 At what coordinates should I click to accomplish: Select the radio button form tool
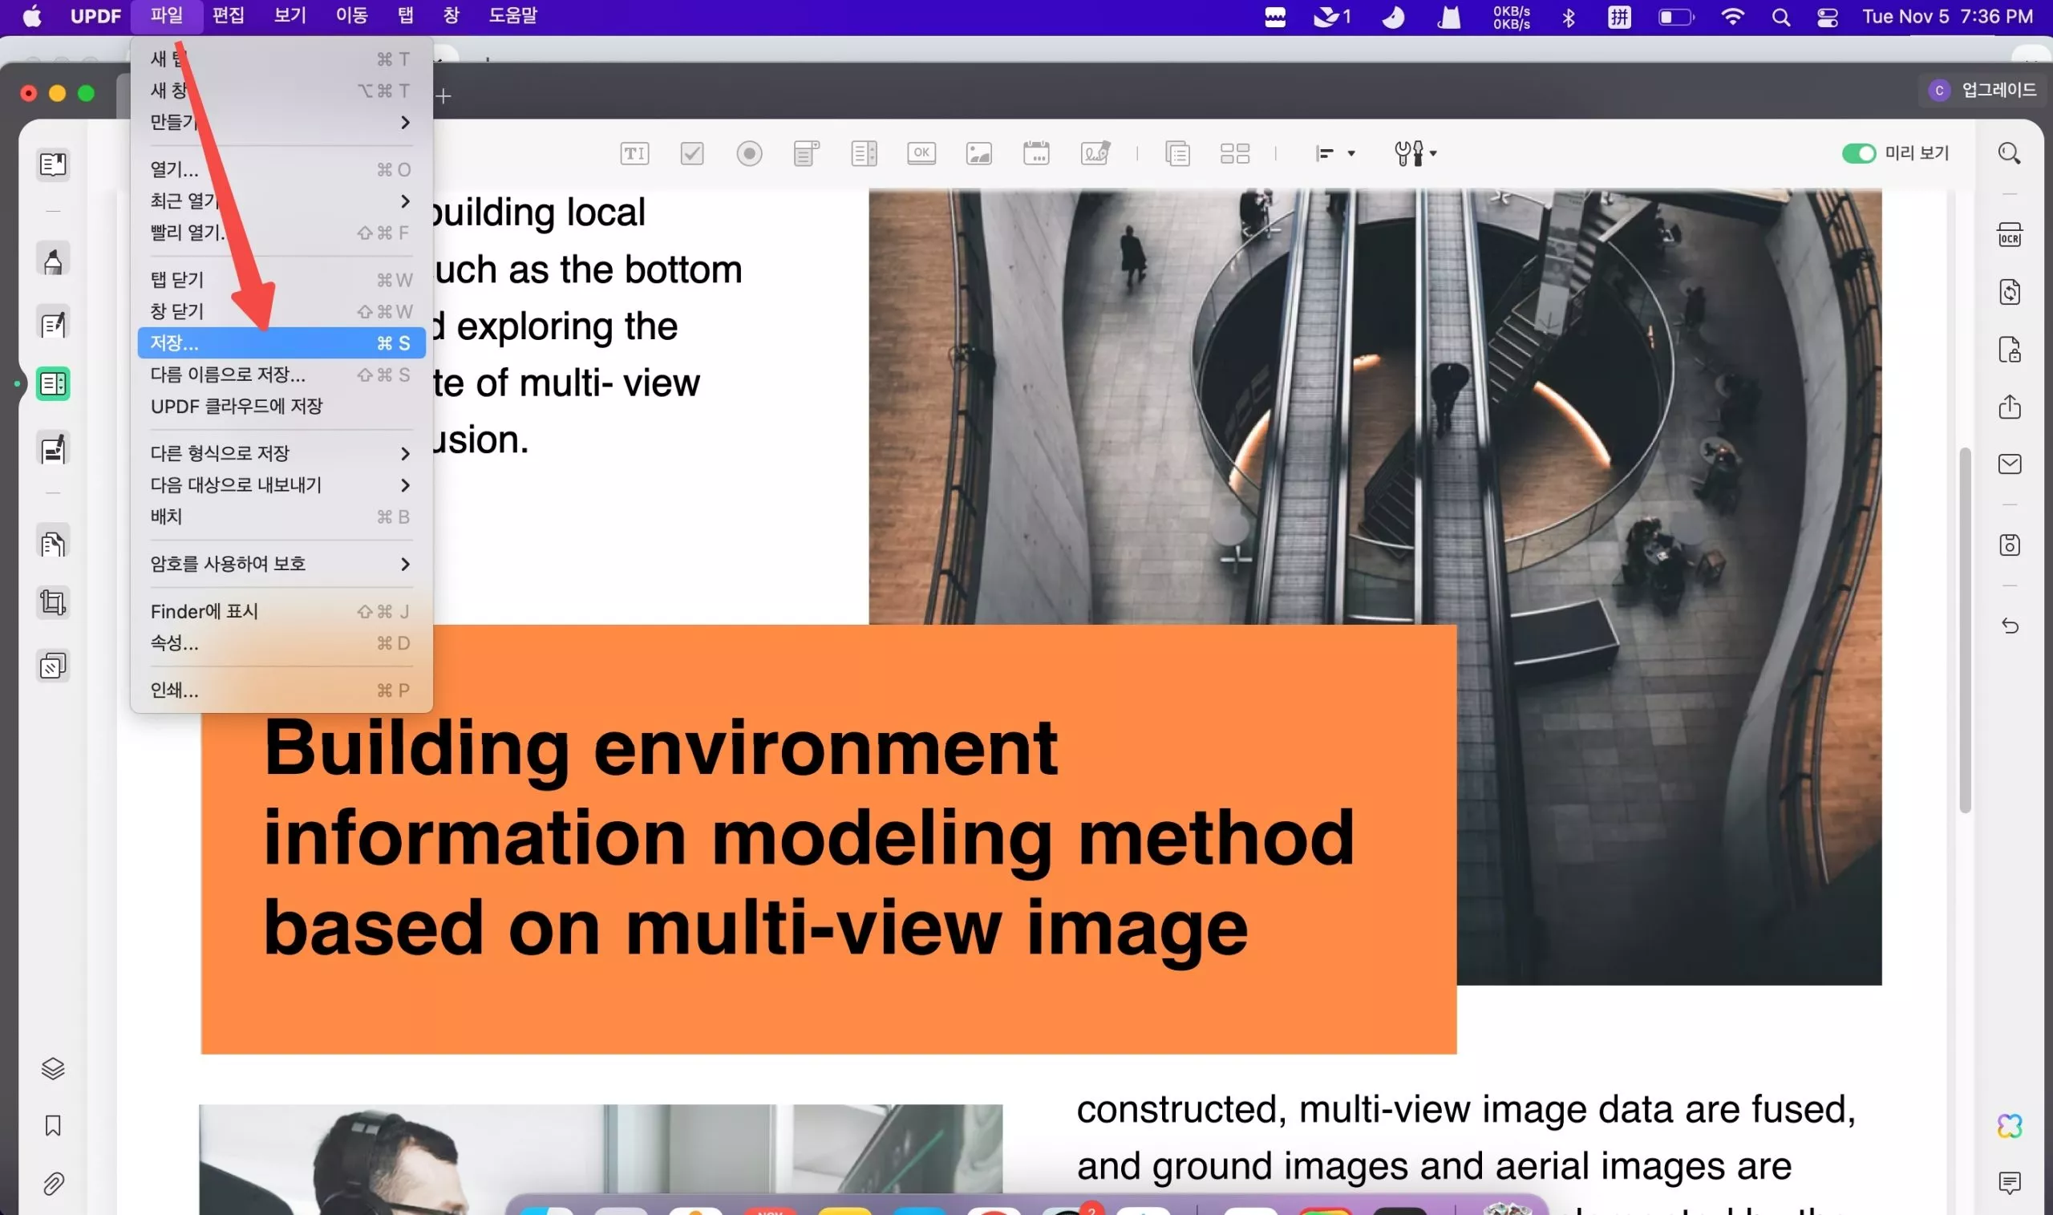point(749,153)
